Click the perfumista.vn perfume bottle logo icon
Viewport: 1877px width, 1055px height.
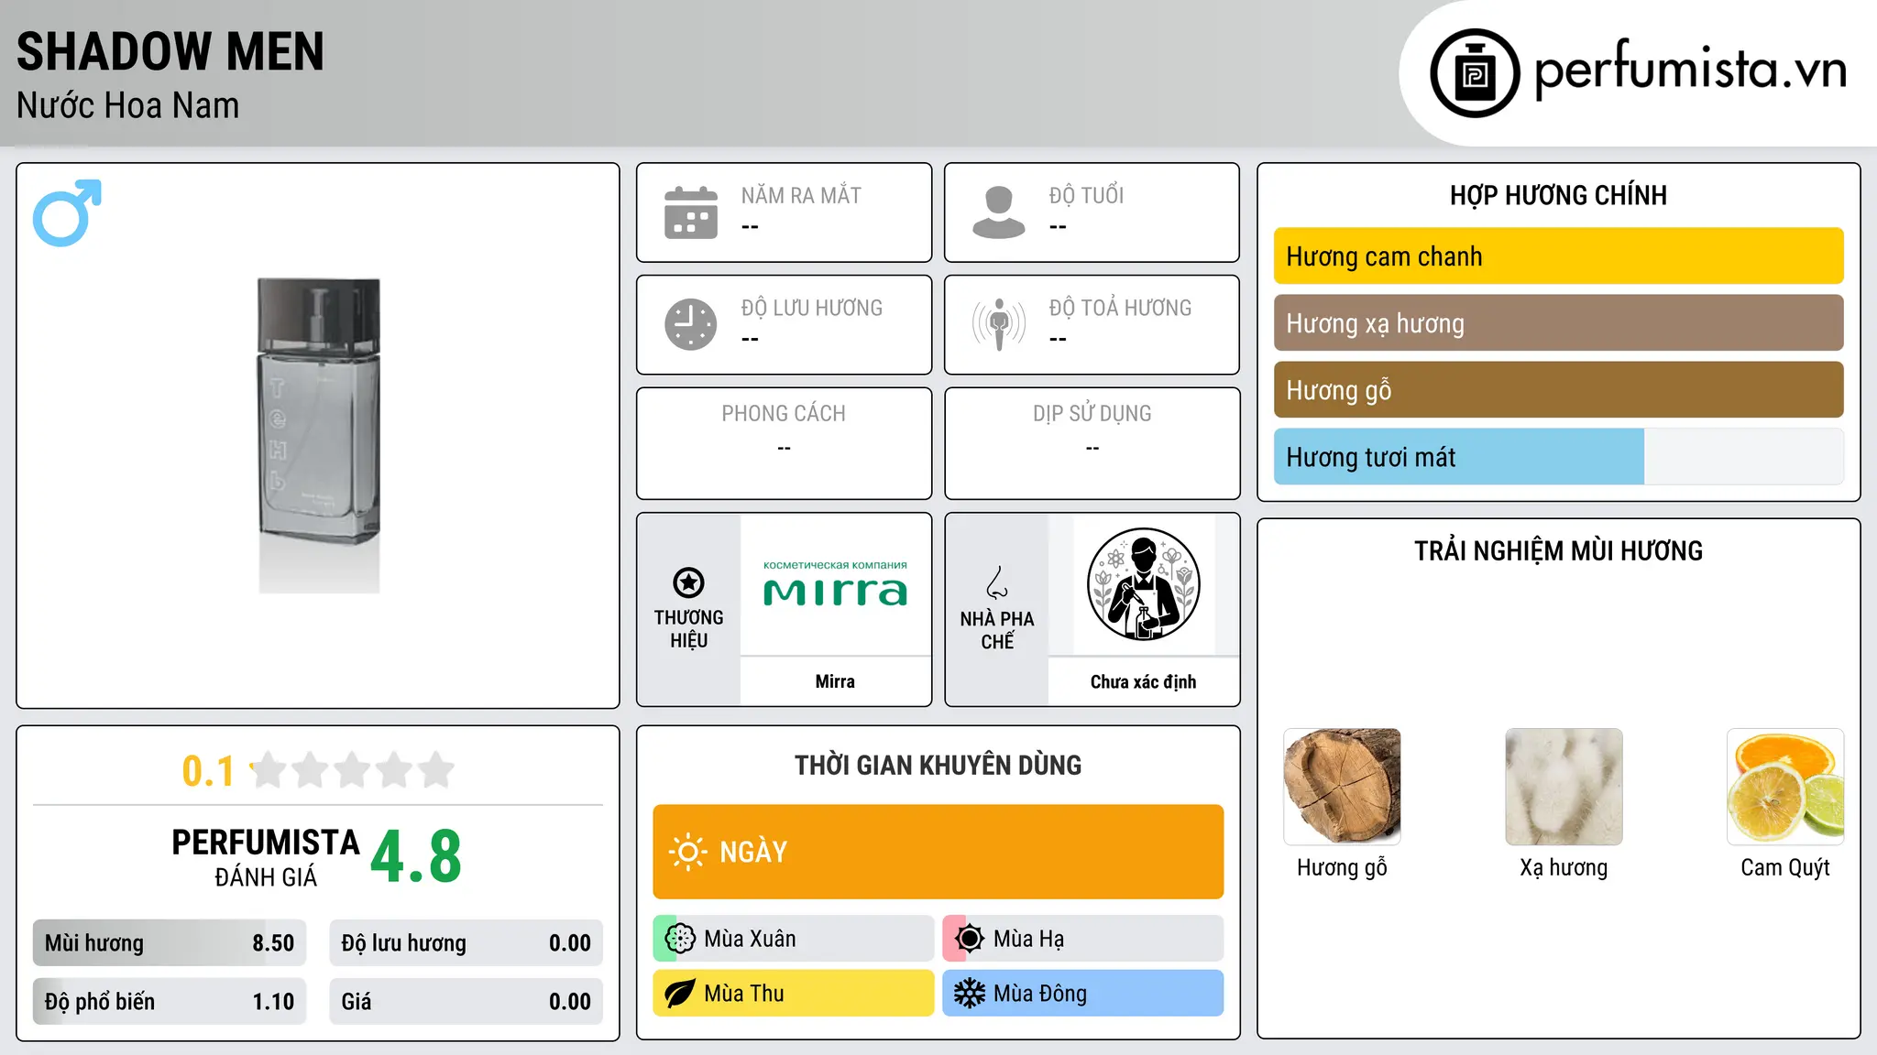[x=1475, y=73]
